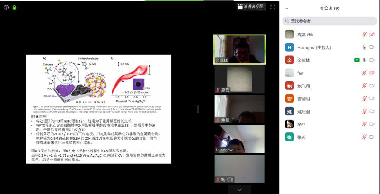Toggle fan's muted microphone icon
The height and width of the screenshot is (194, 380).
(364, 73)
